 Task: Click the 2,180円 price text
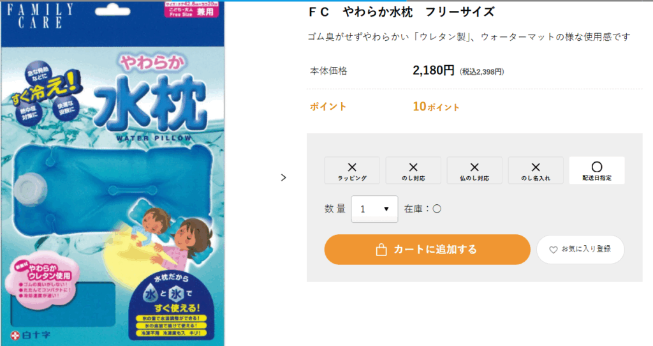434,70
